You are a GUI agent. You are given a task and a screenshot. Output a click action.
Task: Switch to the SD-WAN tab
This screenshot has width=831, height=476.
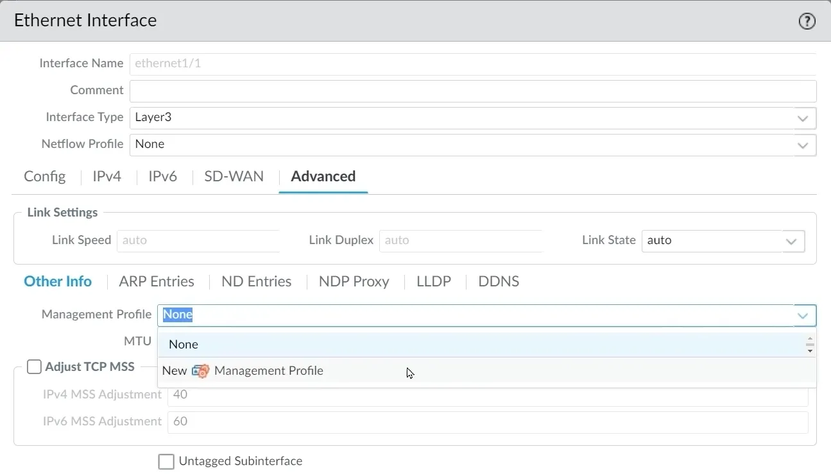pyautogui.click(x=234, y=177)
